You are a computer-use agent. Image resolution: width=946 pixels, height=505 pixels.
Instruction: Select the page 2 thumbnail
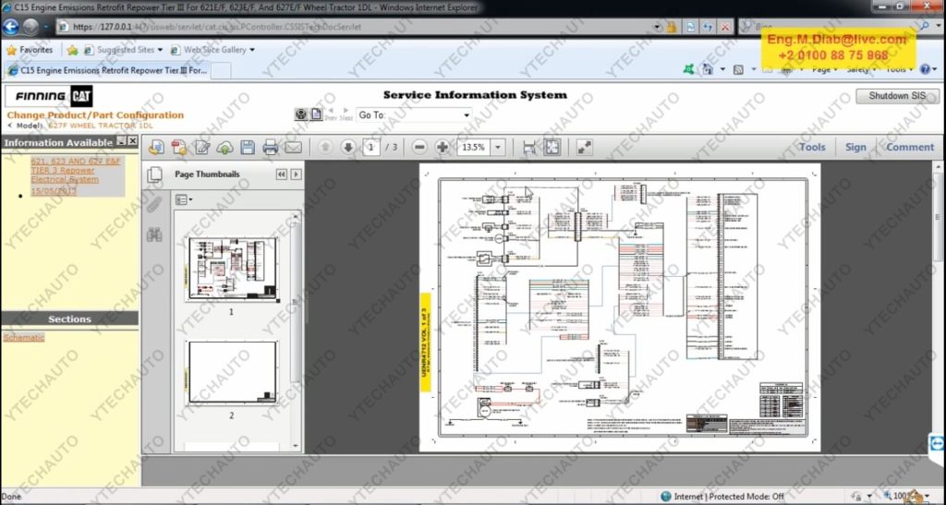pyautogui.click(x=232, y=372)
